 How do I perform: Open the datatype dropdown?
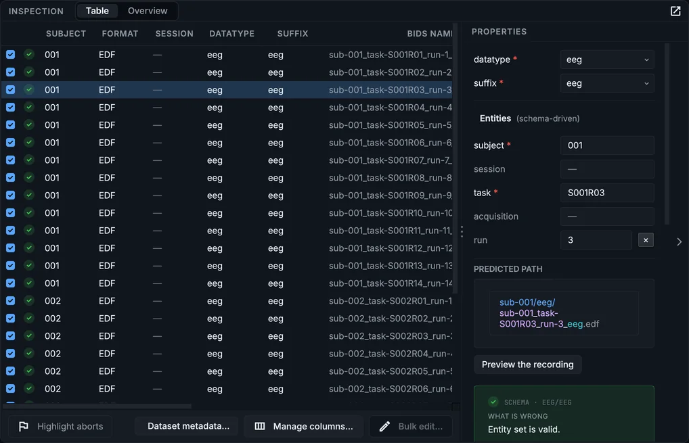(x=607, y=60)
